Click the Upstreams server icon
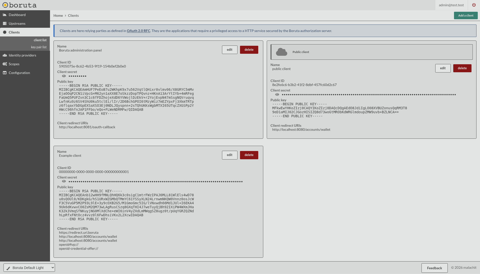The width and height of the screenshot is (480, 274). click(x=4, y=23)
